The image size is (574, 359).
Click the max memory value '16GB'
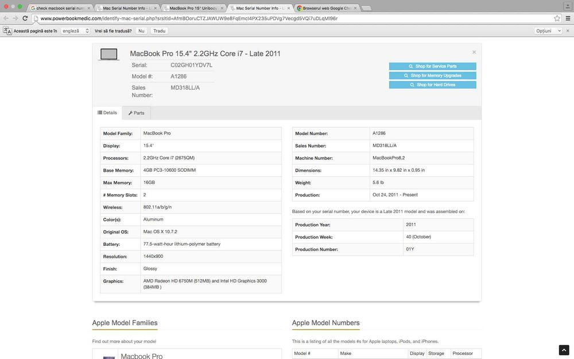(149, 183)
